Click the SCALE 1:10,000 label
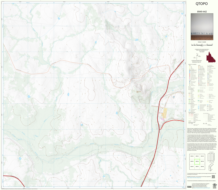Image resolution: width=218 pixels, height=190 pixels. click(x=202, y=42)
